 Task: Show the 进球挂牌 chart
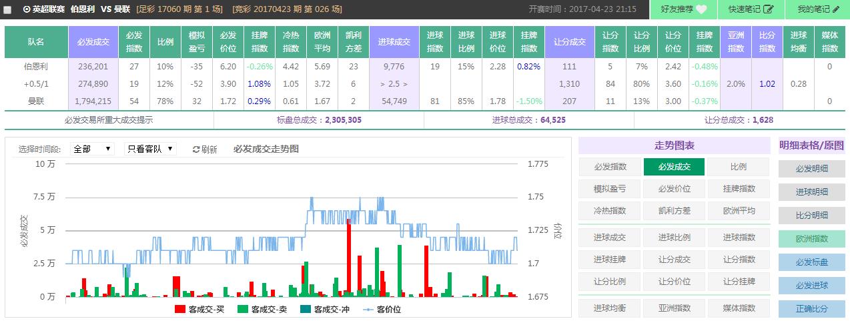point(610,259)
